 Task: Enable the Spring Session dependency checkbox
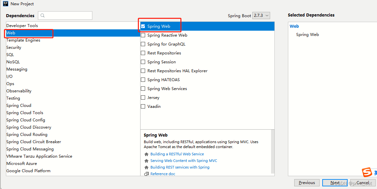143,62
